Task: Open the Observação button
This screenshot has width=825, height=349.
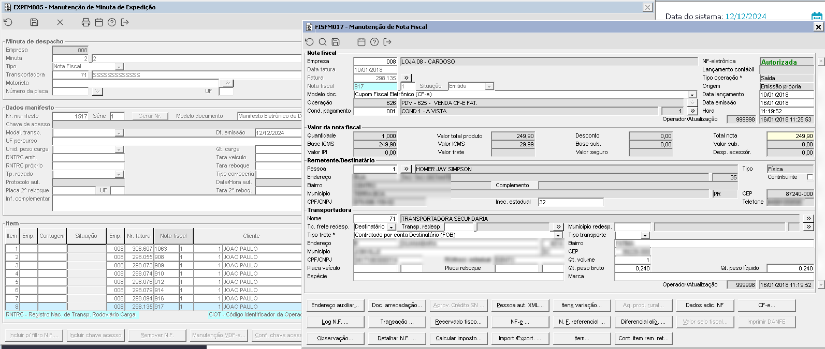Action: coord(335,338)
